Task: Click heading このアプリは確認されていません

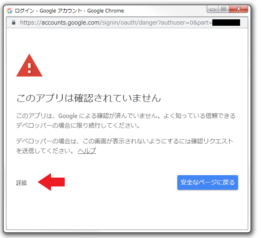Action: pos(89,98)
